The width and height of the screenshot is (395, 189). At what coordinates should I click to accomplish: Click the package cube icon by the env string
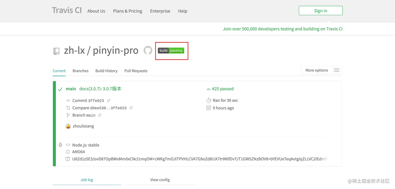pos(68,159)
